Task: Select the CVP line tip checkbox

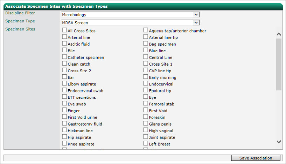Action: [x=146, y=70]
